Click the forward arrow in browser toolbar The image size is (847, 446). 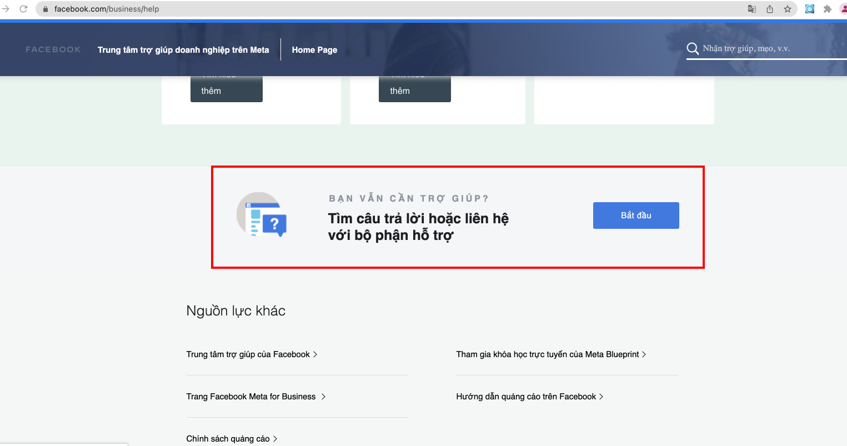click(x=6, y=9)
